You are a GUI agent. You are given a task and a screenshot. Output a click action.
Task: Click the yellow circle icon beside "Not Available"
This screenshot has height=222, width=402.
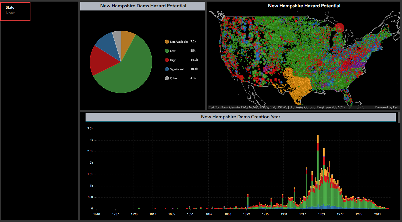pyautogui.click(x=167, y=41)
